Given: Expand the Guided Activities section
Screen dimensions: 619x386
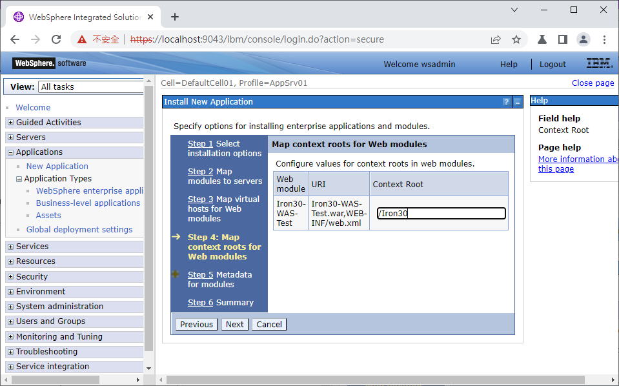Looking at the screenshot, I should coord(11,123).
